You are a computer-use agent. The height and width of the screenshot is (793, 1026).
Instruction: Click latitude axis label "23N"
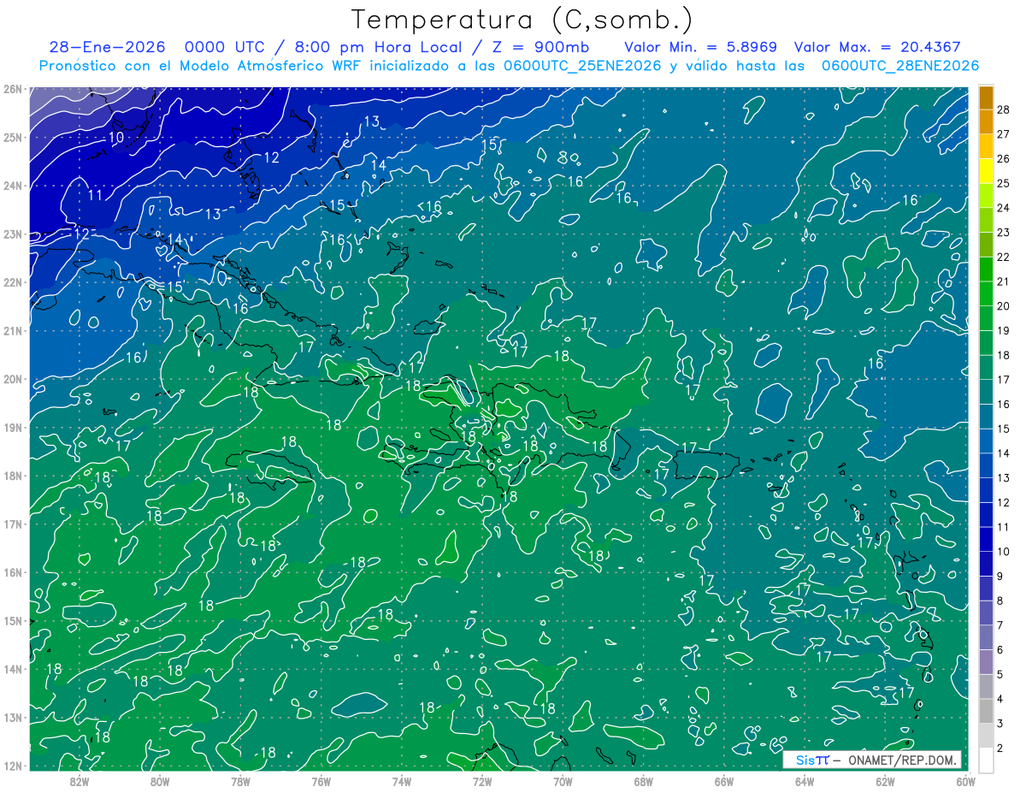pyautogui.click(x=13, y=234)
